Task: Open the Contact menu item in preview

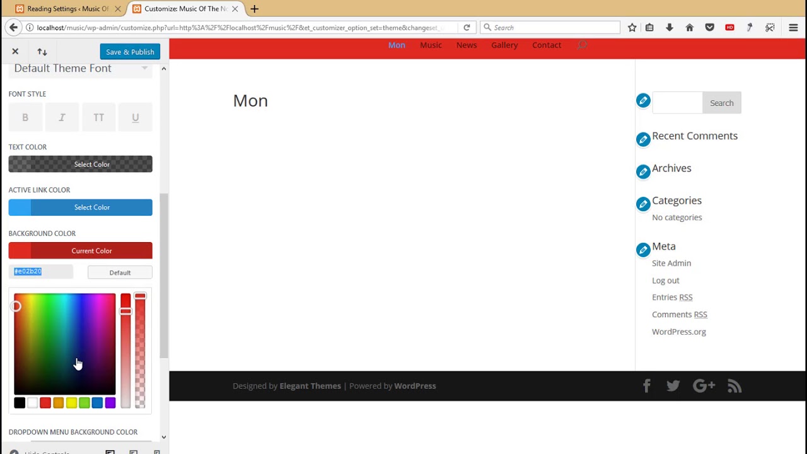Action: click(x=547, y=45)
